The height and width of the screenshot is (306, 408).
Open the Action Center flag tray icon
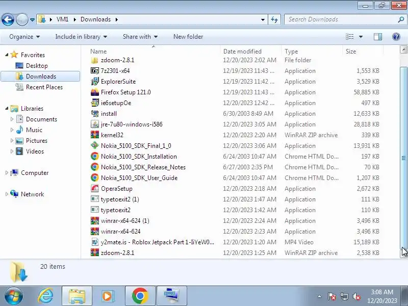click(x=331, y=296)
